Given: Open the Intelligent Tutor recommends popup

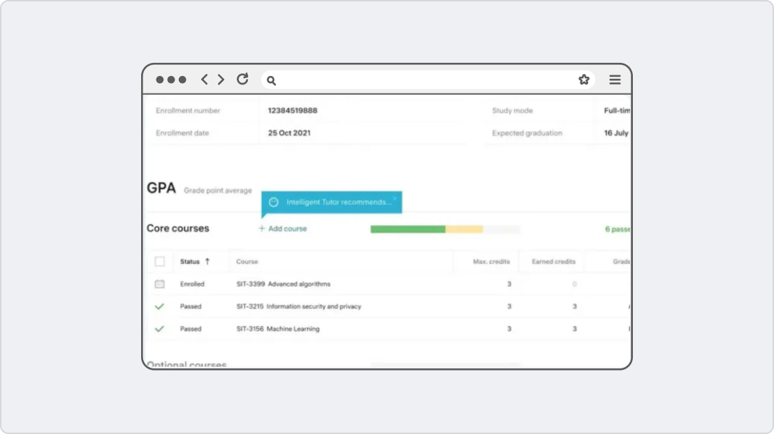Looking at the screenshot, I should [x=338, y=202].
